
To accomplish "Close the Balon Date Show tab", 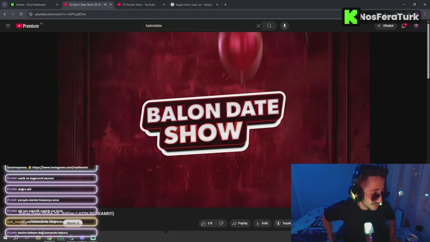I will (111, 5).
